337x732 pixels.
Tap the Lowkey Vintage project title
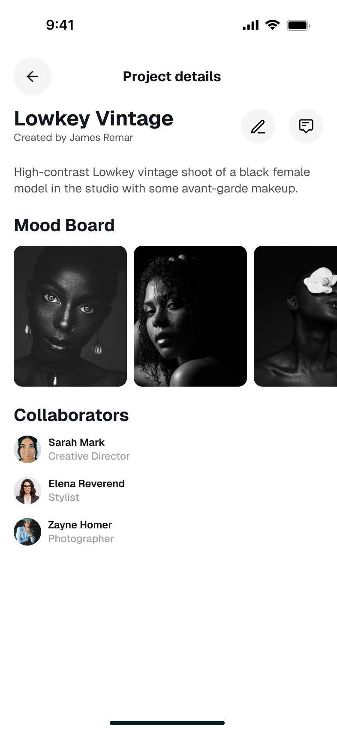tap(93, 119)
